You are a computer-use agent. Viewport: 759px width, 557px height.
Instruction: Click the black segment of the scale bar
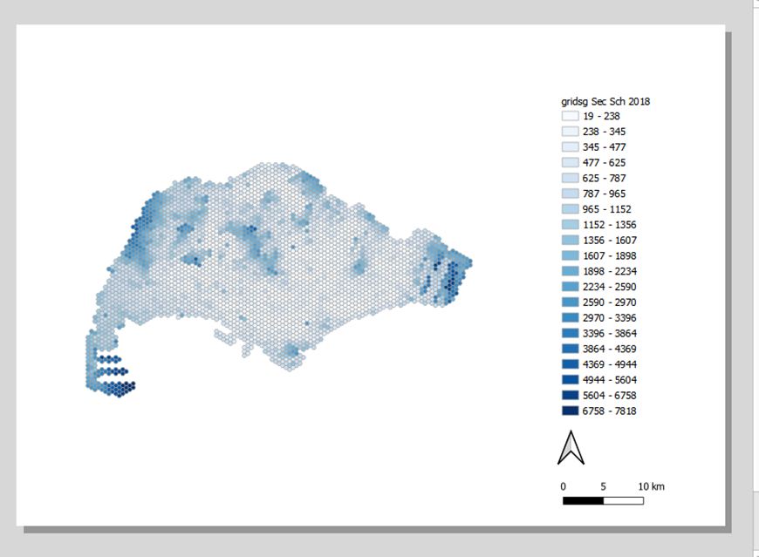coord(583,500)
